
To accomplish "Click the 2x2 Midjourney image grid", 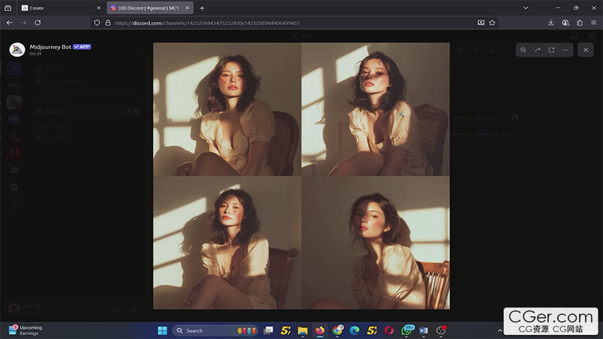I will coord(301,175).
